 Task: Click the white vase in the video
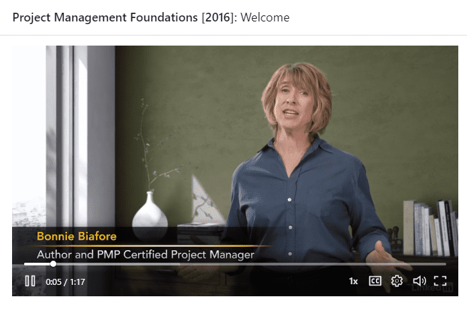[149, 214]
